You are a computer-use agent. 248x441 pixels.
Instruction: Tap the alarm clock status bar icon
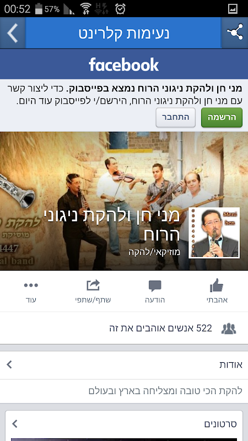click(x=120, y=9)
